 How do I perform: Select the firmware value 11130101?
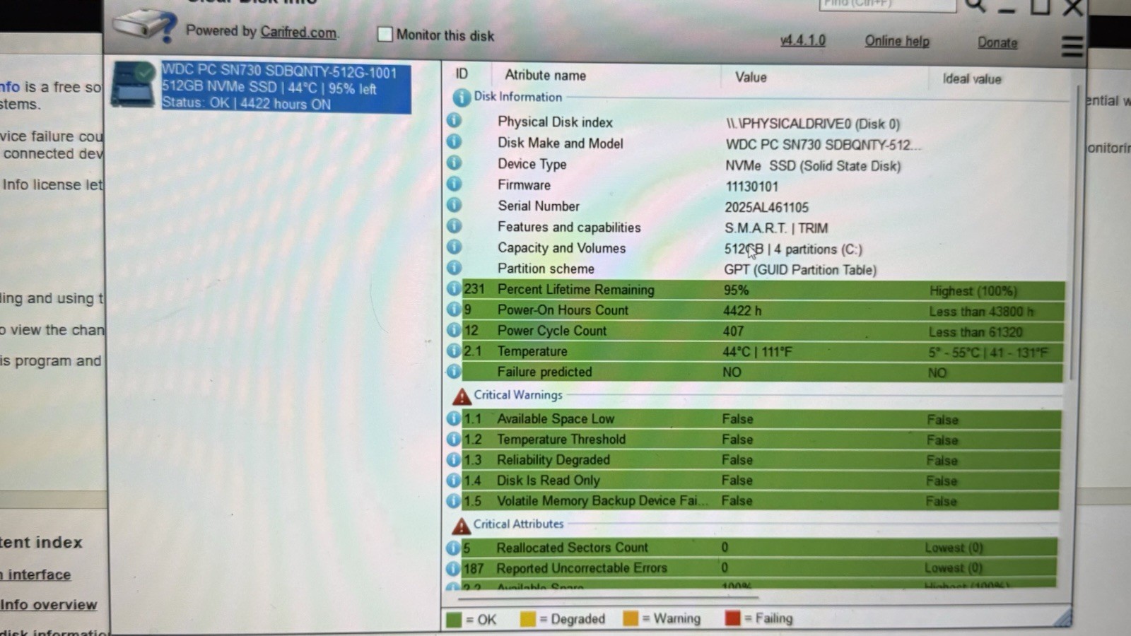[x=751, y=187]
